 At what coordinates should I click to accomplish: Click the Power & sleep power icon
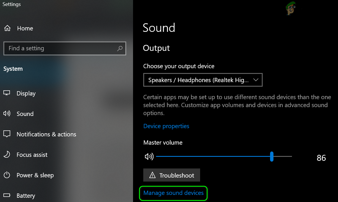[7, 175]
